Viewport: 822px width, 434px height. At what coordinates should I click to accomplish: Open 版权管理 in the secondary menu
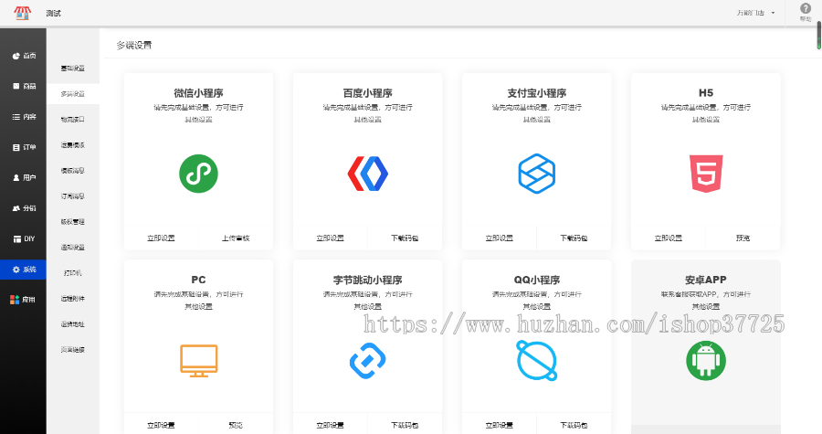[x=72, y=222]
